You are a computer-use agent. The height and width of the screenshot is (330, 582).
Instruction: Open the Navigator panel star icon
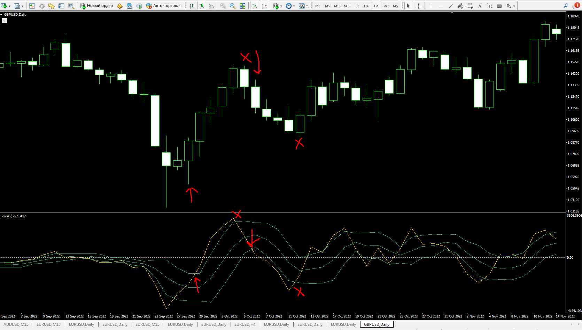(x=52, y=6)
